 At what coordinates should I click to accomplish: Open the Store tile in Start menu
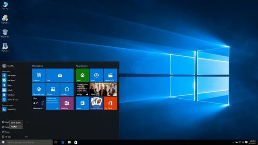coord(82,103)
